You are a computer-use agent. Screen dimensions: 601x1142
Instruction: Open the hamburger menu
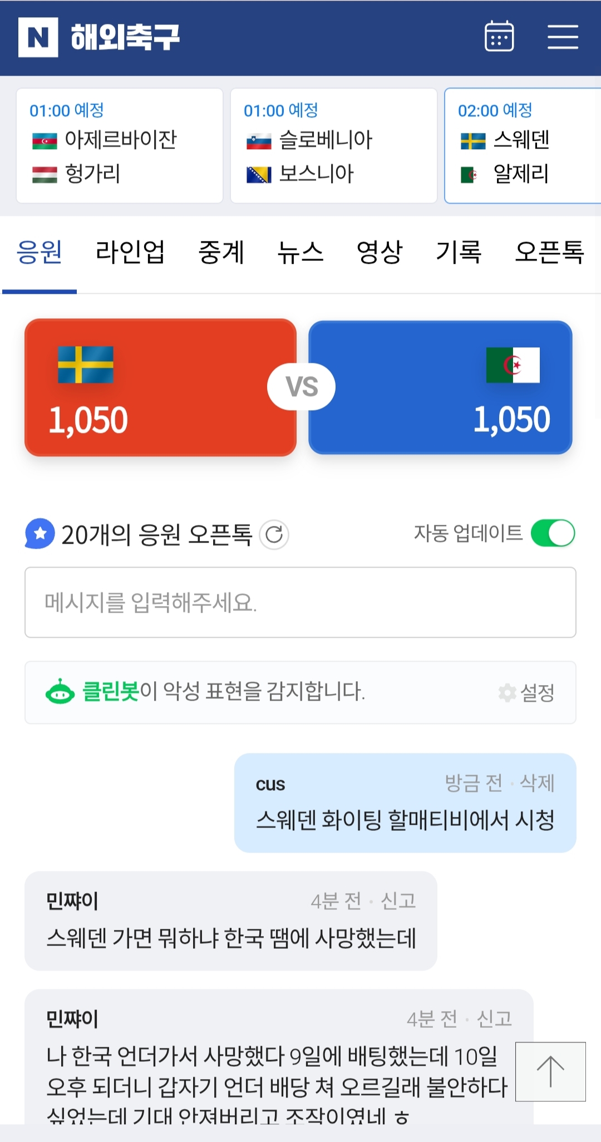click(x=563, y=37)
